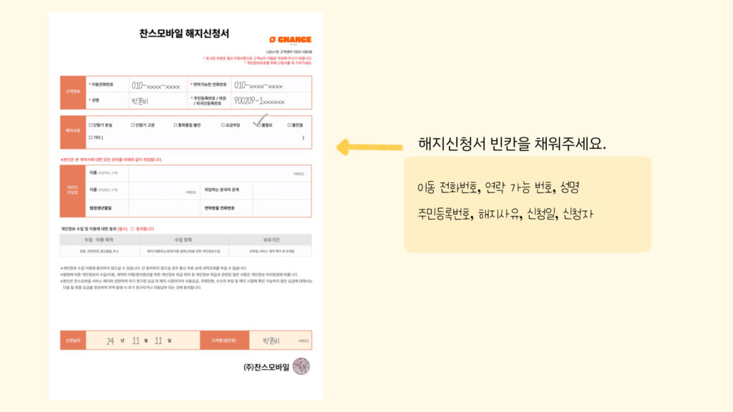
Task: Click the CHANCE logo on the form
Action: tap(291, 40)
